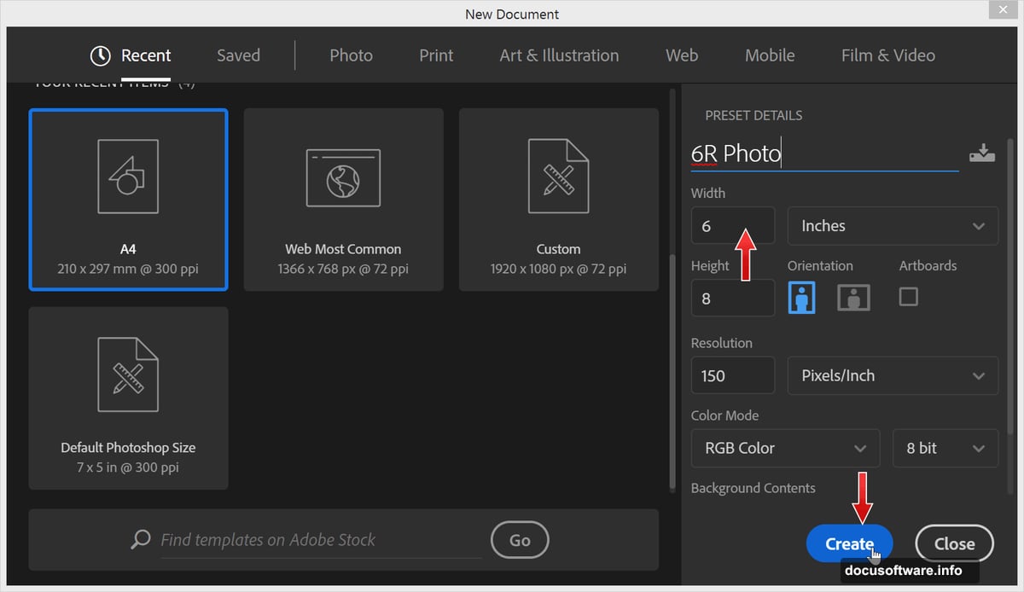The height and width of the screenshot is (592, 1024).
Task: Enable the Artboards checkbox
Action: coord(908,297)
